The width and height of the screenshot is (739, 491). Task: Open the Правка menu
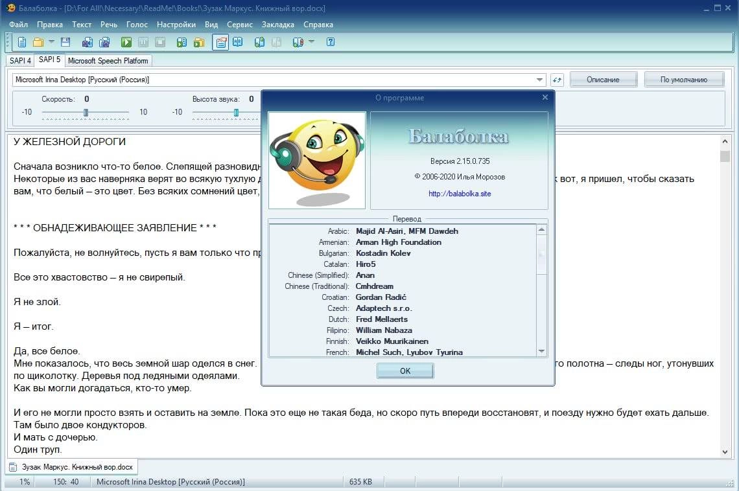[x=49, y=25]
